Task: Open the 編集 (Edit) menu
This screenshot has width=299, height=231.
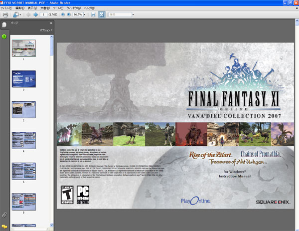Action: (x=20, y=8)
